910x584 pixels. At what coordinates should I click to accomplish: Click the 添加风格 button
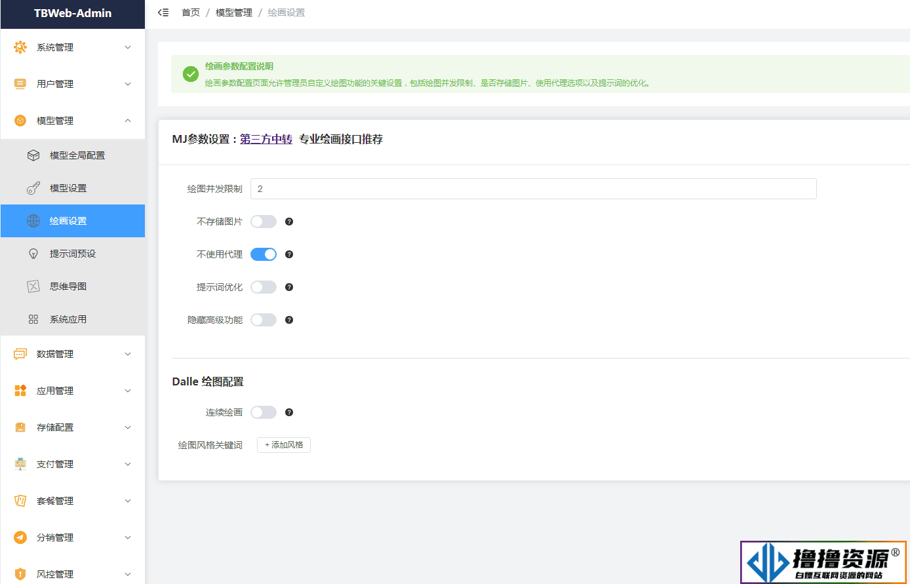(x=284, y=445)
